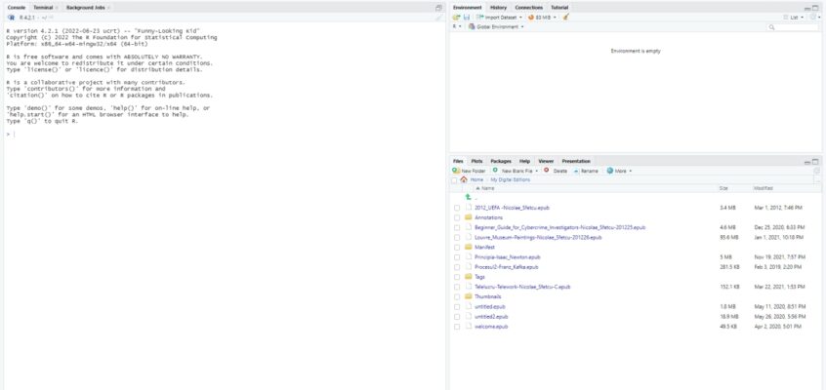The image size is (826, 390).
Task: Click the Delete button in Files
Action: [x=556, y=171]
